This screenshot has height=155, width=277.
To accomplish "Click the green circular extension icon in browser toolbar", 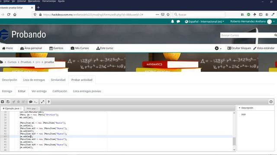I will pos(248,15).
